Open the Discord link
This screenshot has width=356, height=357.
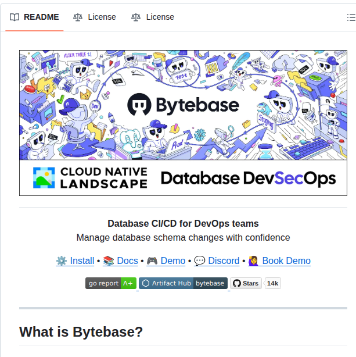coord(217,260)
